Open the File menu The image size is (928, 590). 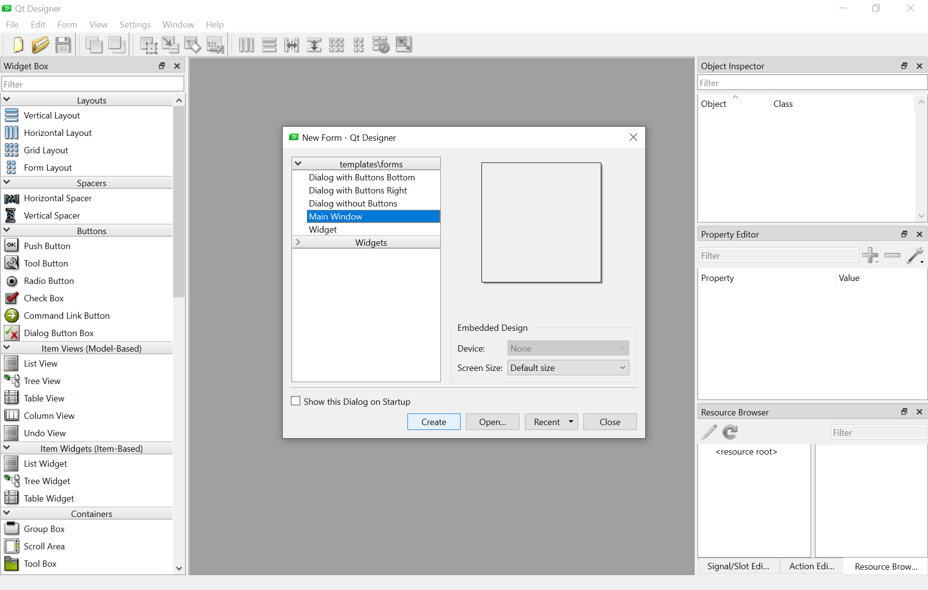coord(12,24)
